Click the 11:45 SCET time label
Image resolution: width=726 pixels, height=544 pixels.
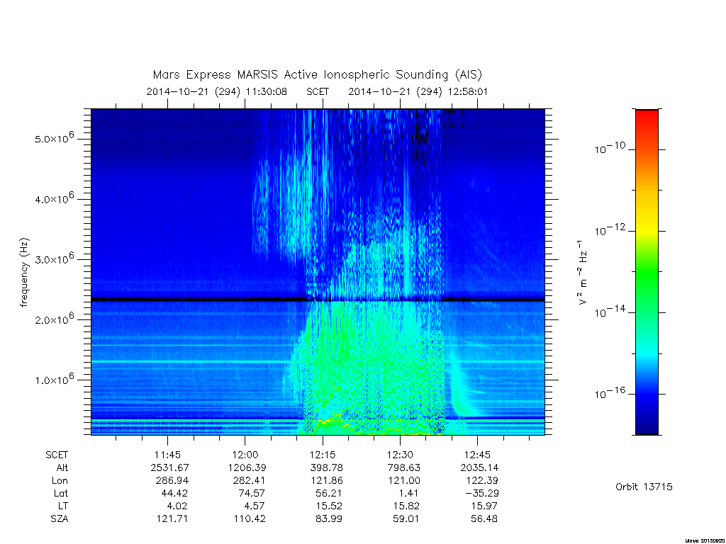167,455
